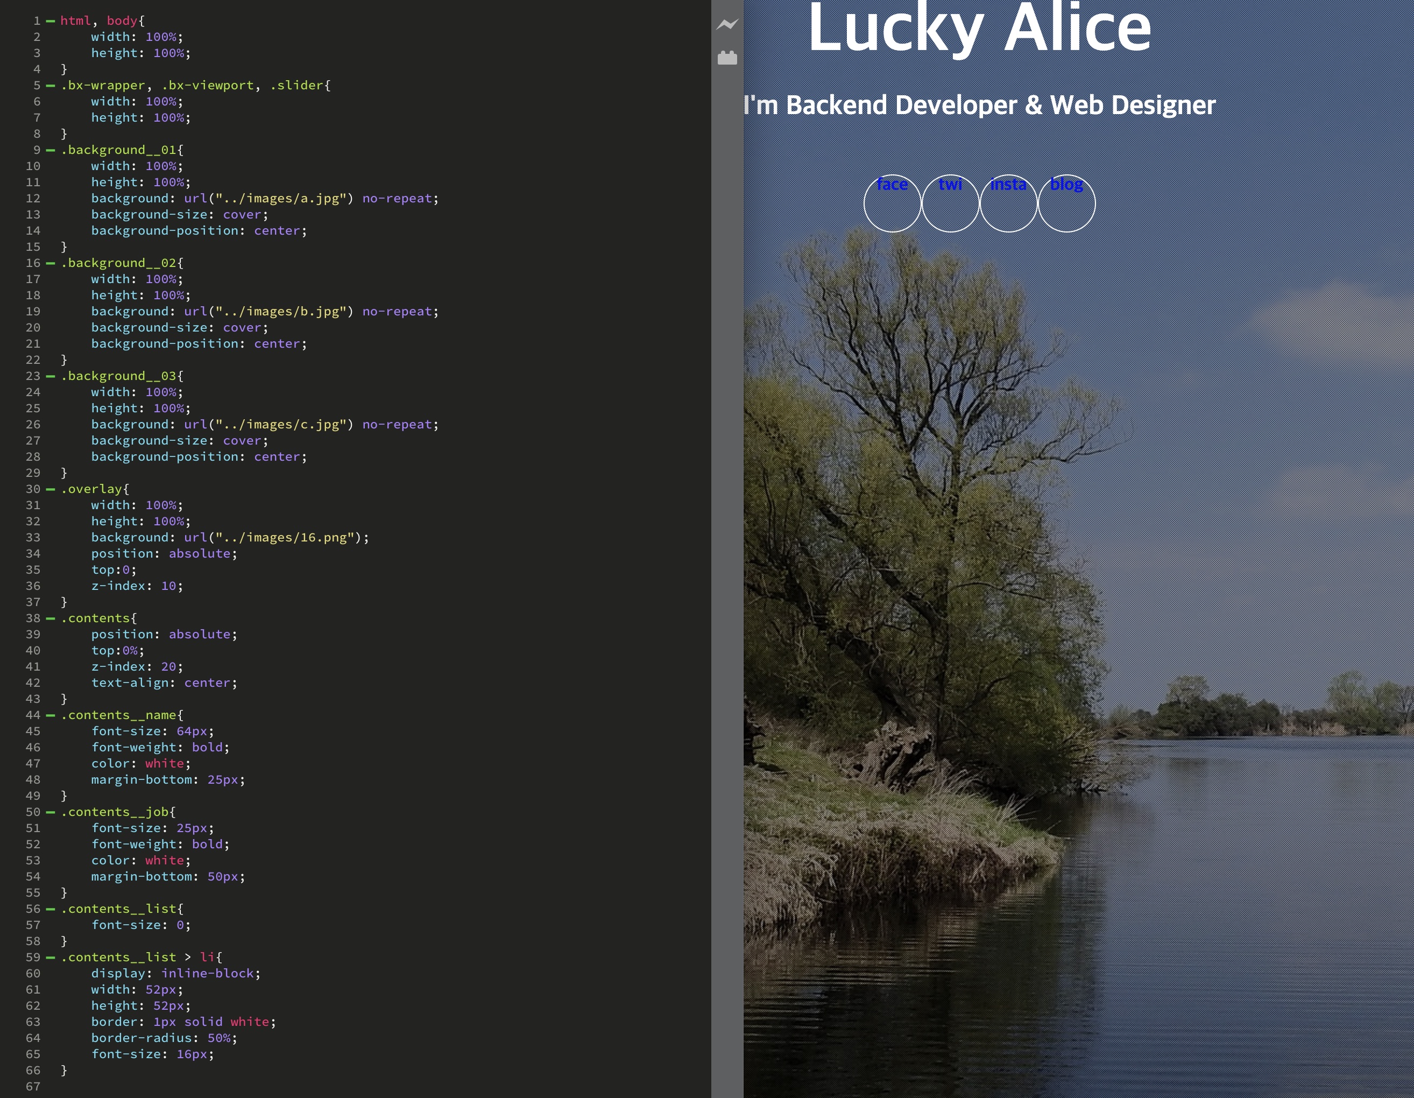The image size is (1414, 1098).
Task: Collapse the .contents rule at line 38
Action: coord(51,618)
